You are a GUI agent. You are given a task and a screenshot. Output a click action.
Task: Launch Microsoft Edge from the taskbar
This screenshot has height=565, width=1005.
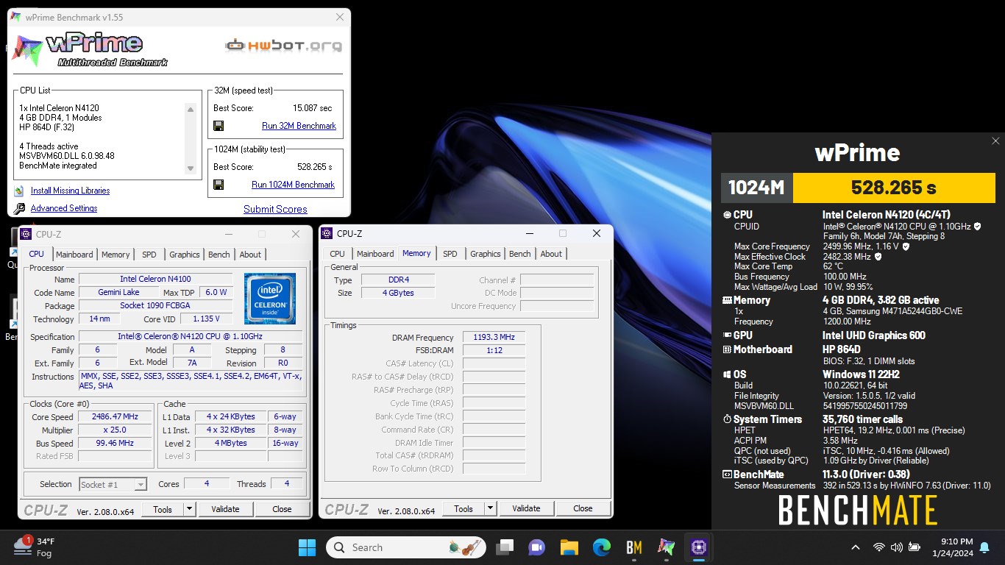click(x=602, y=547)
